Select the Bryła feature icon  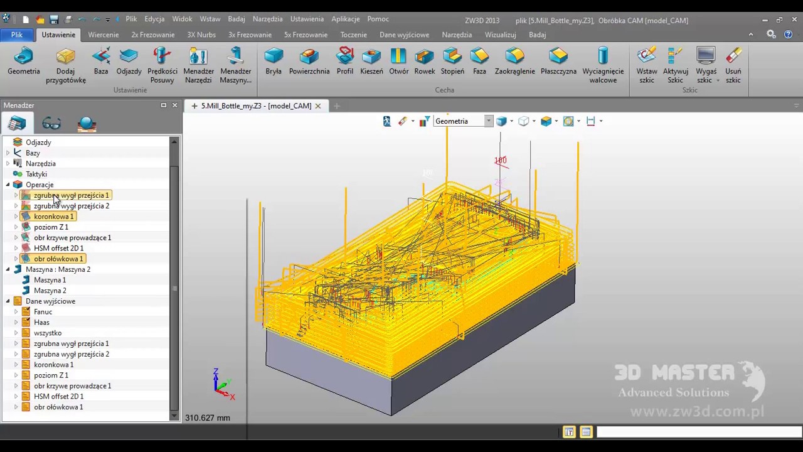[x=274, y=62]
